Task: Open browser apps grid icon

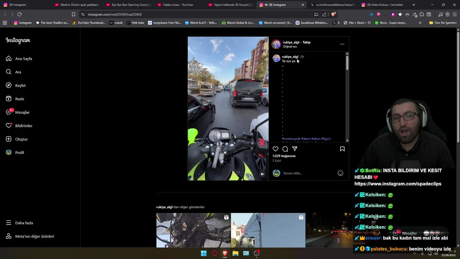Action: click(x=5, y=23)
